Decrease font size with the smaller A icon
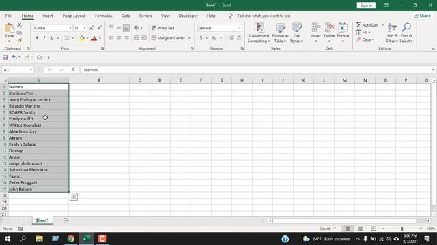The image size is (437, 245). (x=99, y=28)
